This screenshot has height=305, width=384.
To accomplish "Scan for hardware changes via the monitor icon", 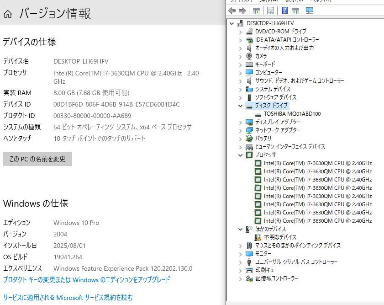I will coord(310,11).
